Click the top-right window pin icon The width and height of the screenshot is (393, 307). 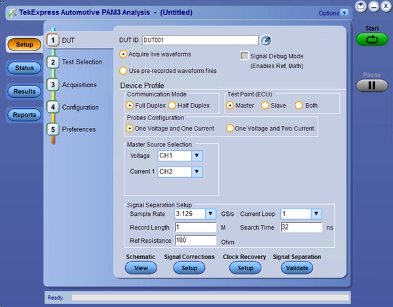pos(362,6)
